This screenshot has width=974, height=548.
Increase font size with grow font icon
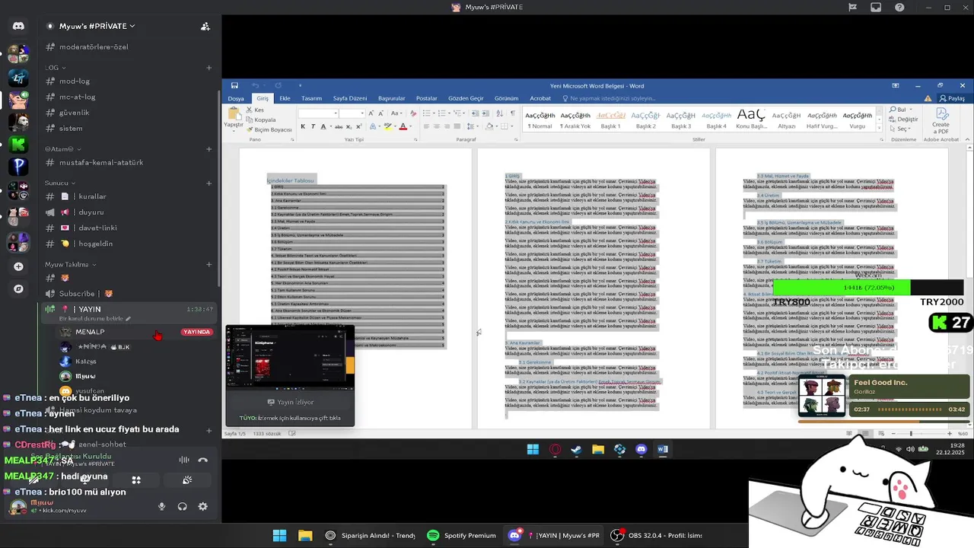(x=373, y=113)
